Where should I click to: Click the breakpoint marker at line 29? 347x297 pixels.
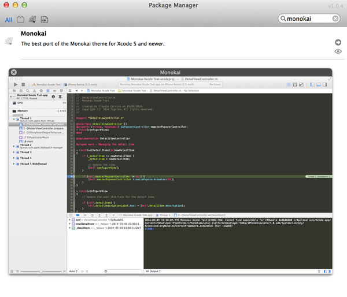[71, 176]
